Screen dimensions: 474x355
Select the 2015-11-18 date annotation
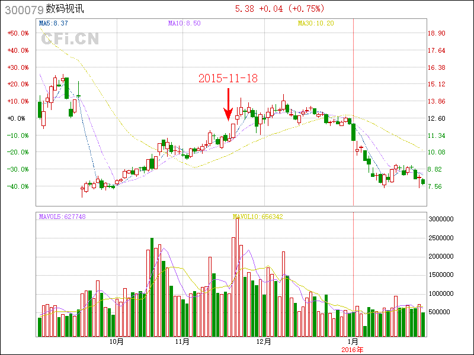[228, 78]
